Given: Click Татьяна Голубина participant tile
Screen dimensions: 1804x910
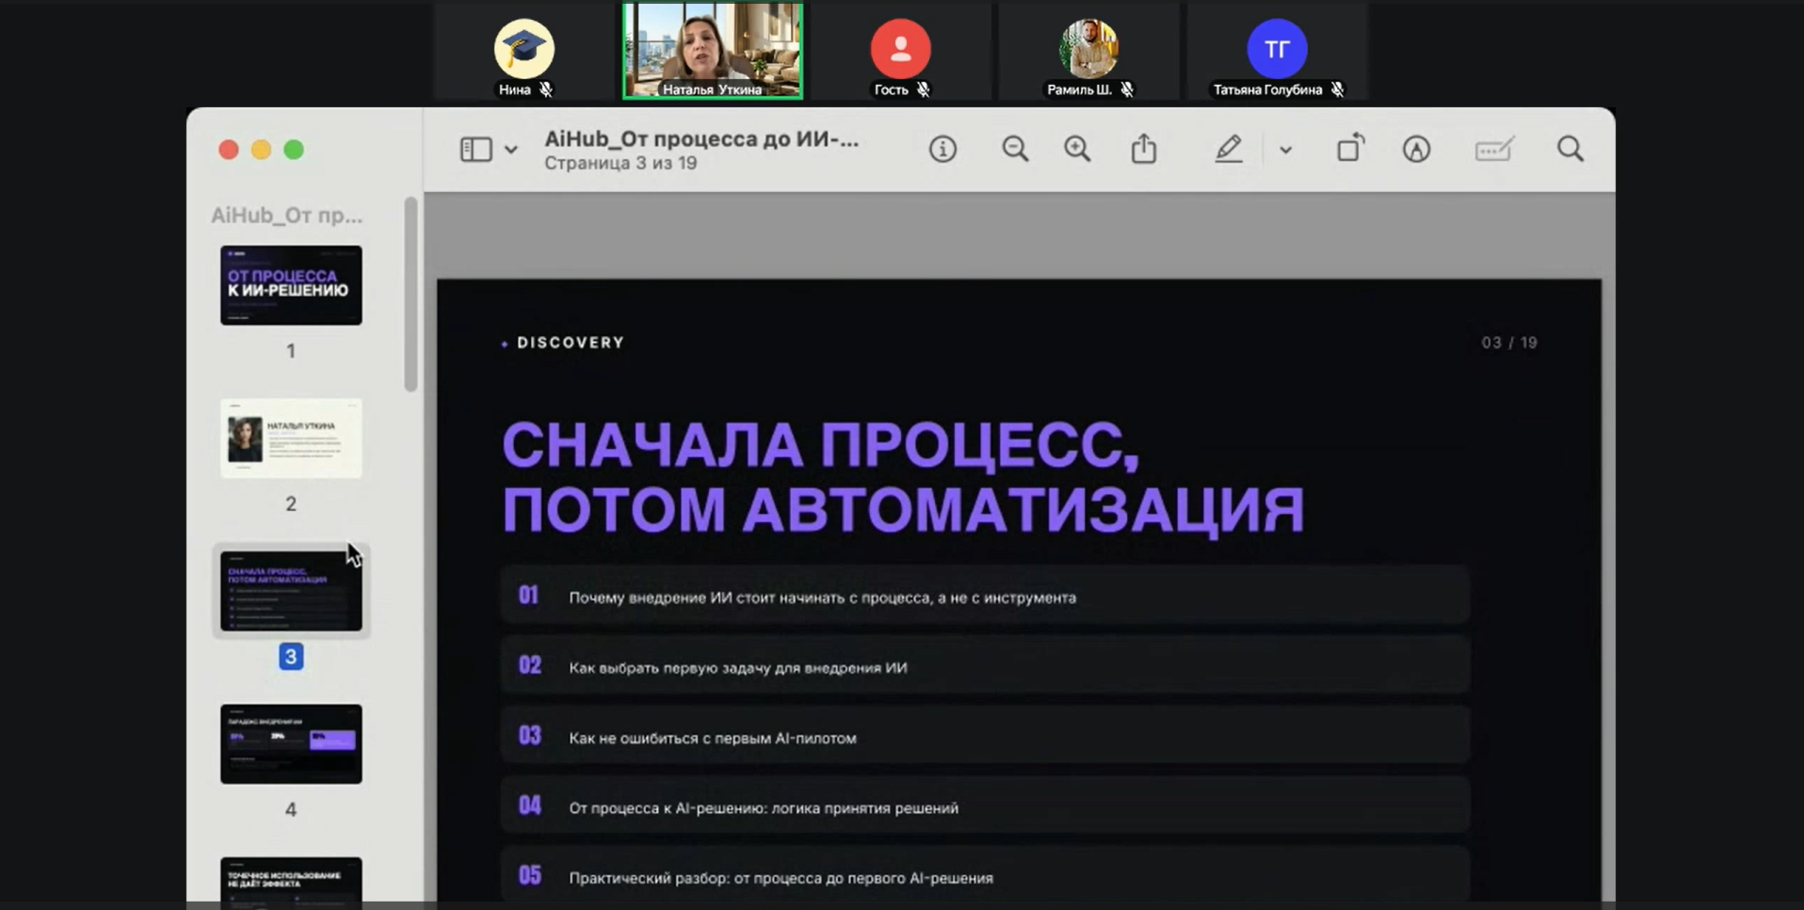Looking at the screenshot, I should (x=1277, y=51).
